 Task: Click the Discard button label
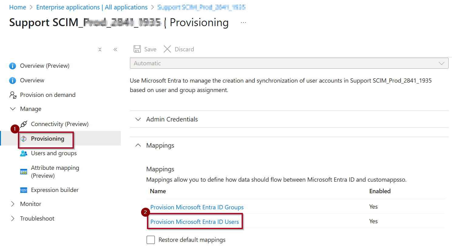tap(184, 49)
